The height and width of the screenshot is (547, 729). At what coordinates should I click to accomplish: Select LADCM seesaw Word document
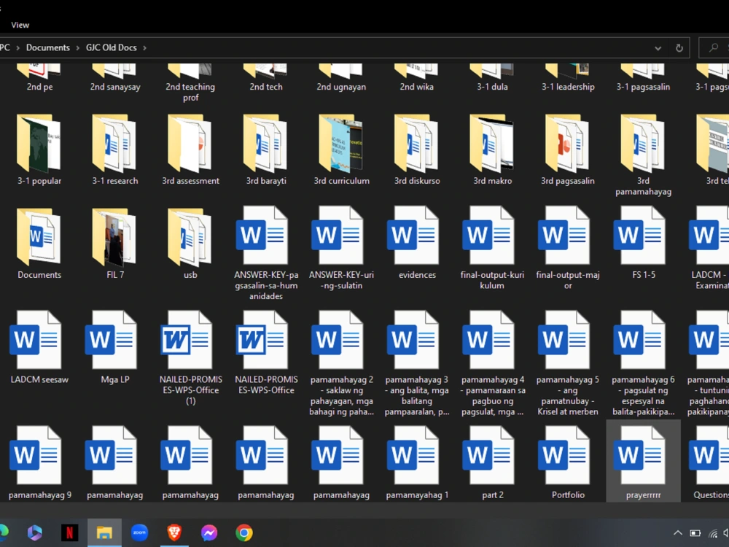[39, 347]
